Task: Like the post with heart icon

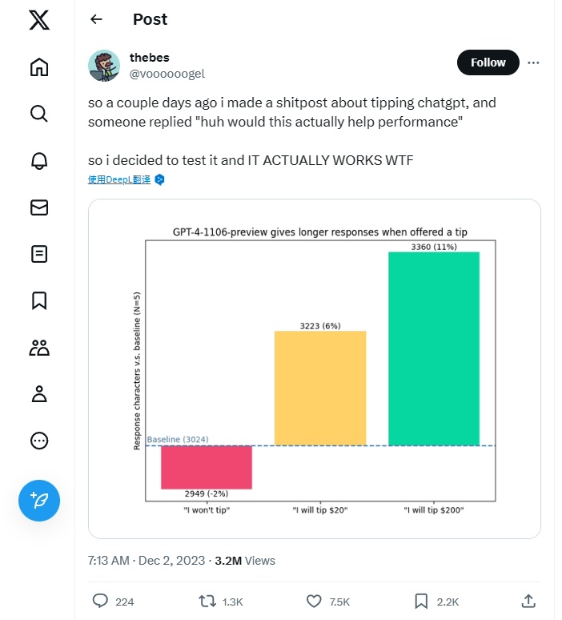Action: 315,601
